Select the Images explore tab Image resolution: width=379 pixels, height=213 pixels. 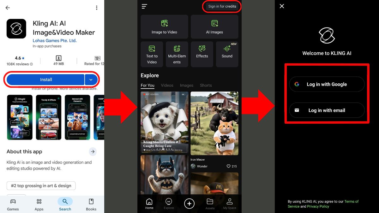(x=187, y=86)
